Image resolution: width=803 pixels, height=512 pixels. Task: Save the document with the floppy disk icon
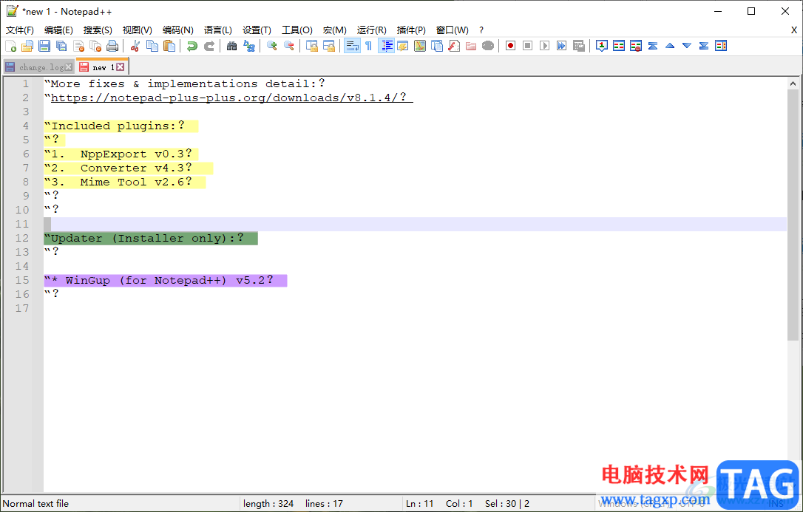pos(44,46)
